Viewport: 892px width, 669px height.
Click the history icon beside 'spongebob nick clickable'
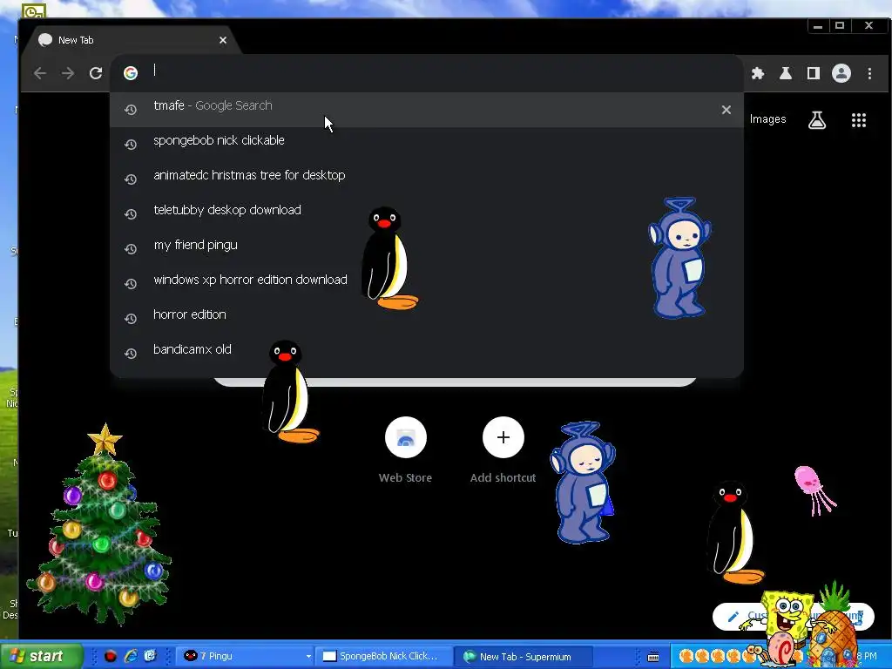(131, 145)
